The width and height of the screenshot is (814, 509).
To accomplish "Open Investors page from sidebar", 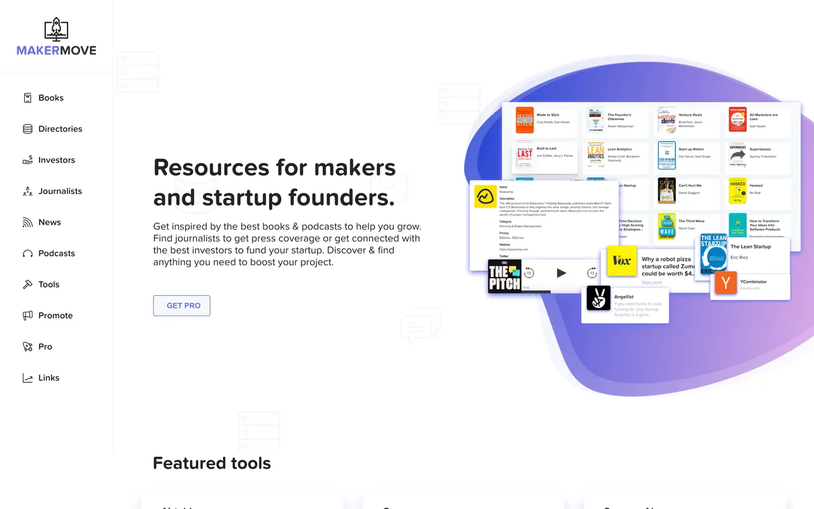I will coord(57,160).
